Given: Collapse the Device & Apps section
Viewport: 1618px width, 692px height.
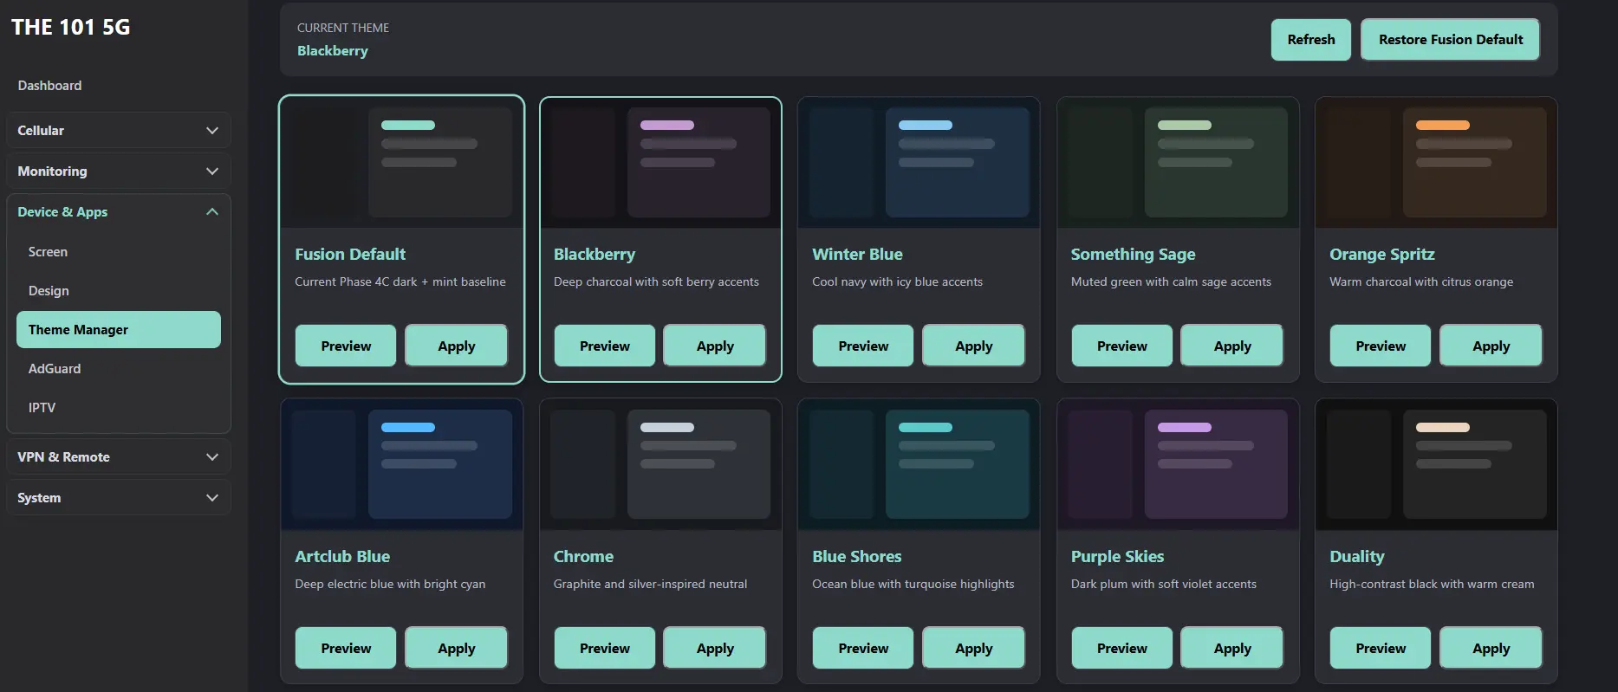Looking at the screenshot, I should click(212, 212).
